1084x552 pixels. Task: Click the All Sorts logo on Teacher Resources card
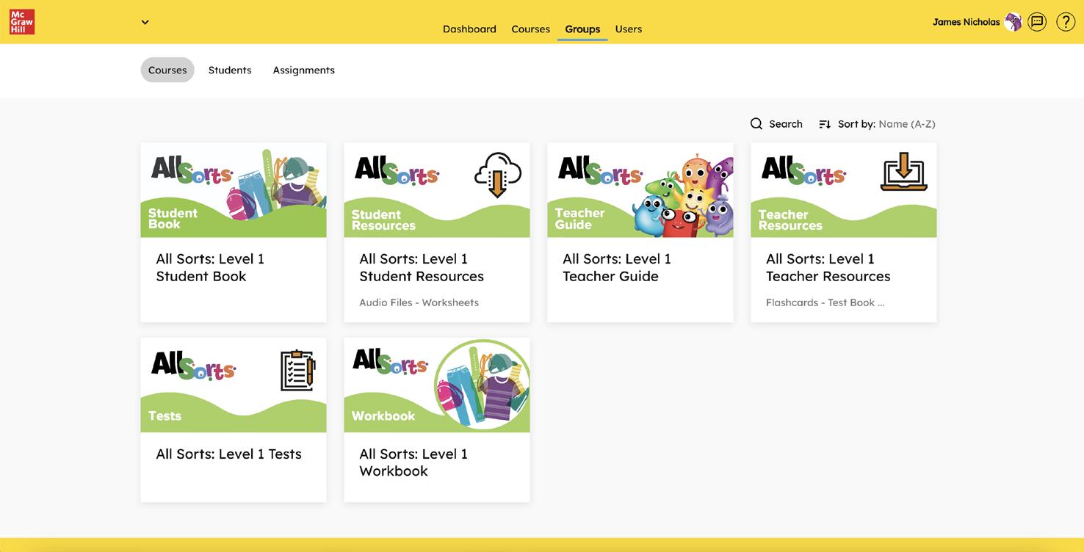pos(803,170)
